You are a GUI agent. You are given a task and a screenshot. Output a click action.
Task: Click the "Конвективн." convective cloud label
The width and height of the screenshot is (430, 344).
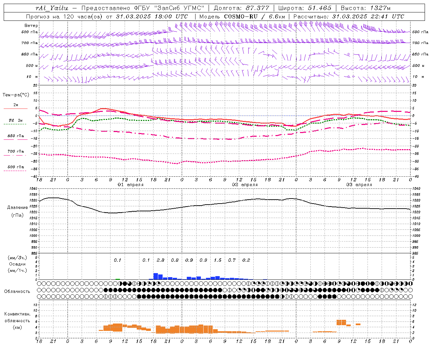pos(17,314)
